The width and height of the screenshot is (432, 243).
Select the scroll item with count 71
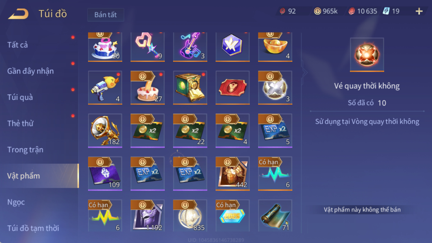[x=275, y=216]
